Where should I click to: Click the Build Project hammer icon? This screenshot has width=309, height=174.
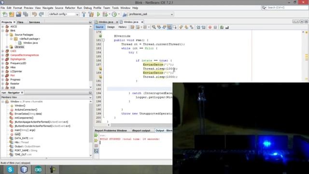(84, 14)
